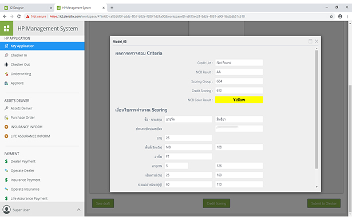The width and height of the screenshot is (352, 220).
Task: Click the HP Management System grid logo
Action: [x=6, y=28]
